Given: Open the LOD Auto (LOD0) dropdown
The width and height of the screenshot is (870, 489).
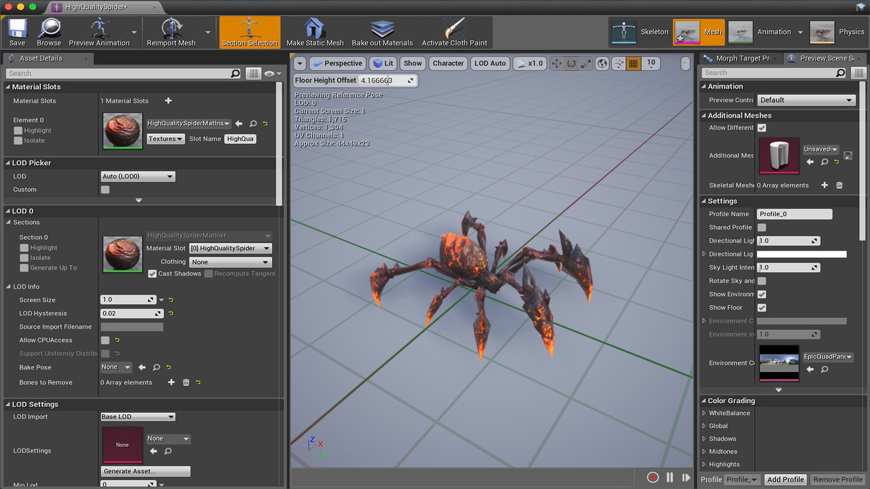Looking at the screenshot, I should pos(138,177).
